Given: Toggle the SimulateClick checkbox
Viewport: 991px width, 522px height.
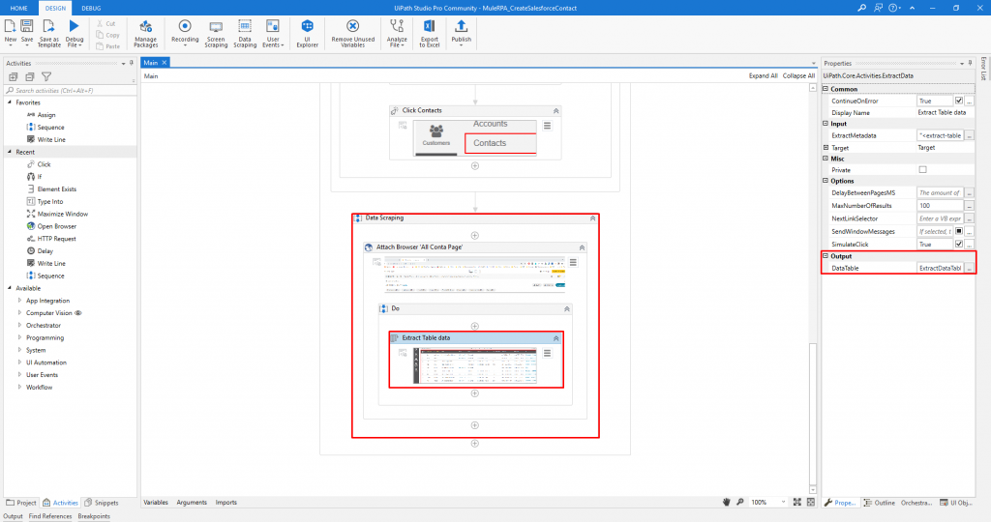Looking at the screenshot, I should 959,244.
